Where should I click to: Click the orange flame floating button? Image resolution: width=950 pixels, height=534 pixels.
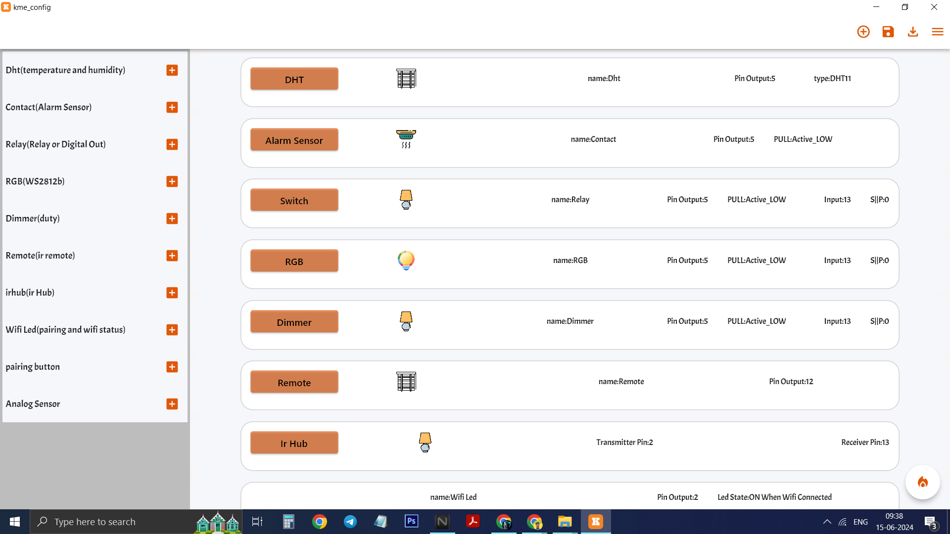pos(922,482)
